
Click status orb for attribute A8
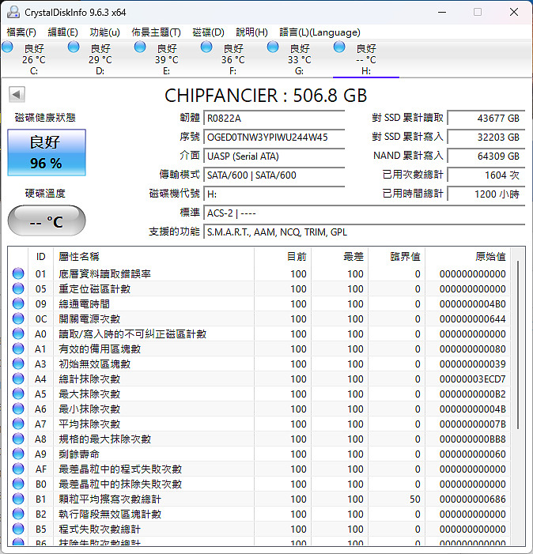18,439
